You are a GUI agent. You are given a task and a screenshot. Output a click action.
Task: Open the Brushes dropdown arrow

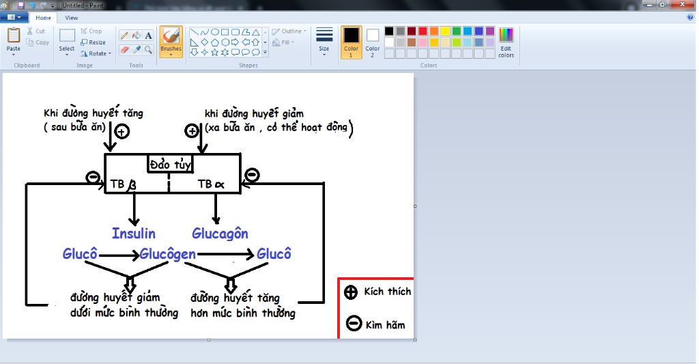point(171,55)
